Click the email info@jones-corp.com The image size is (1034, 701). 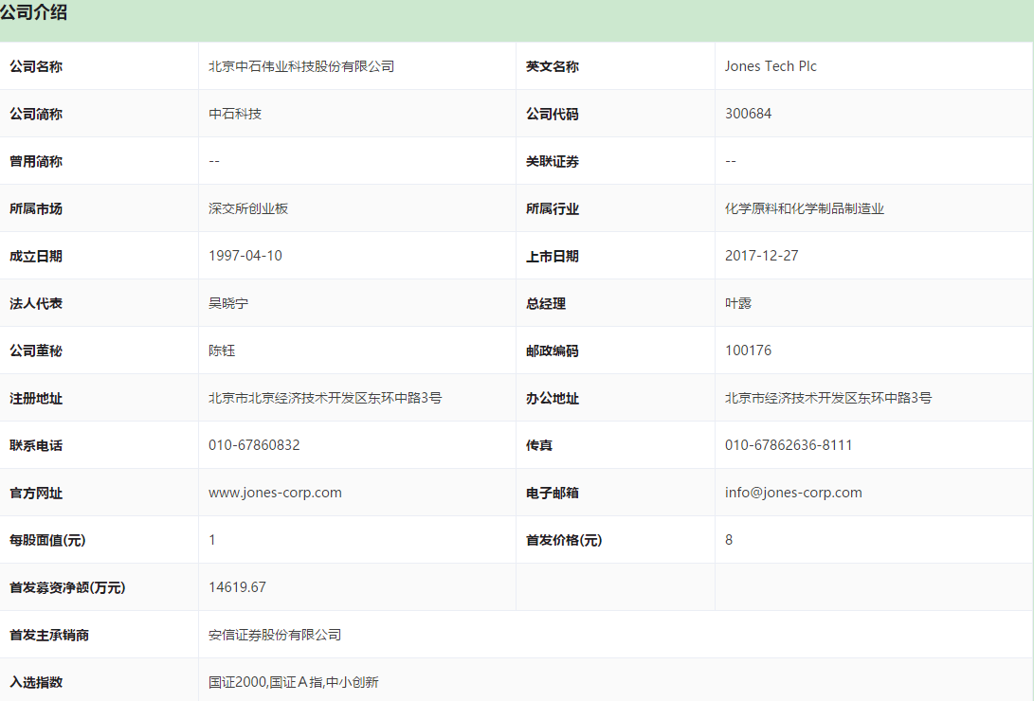click(793, 493)
